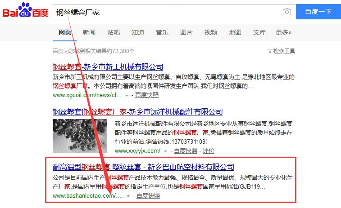Expand dropdown arrow next to www.xxyyjx.com
341x208 pixels.
pos(166,151)
